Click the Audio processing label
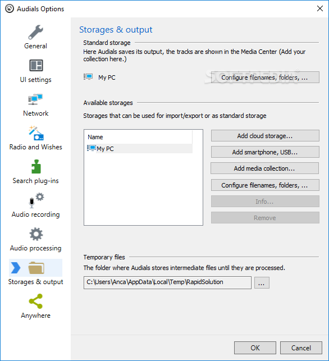329x361 pixels. point(36,248)
